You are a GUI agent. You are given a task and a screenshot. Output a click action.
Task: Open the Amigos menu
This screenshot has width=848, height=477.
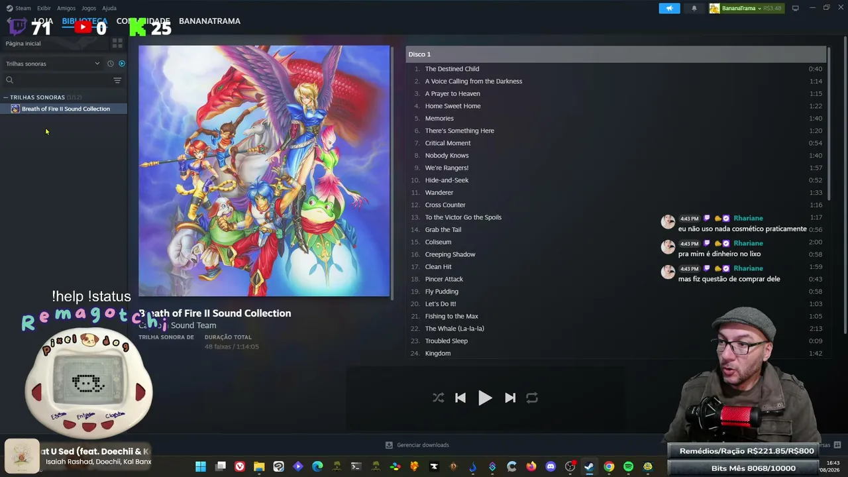pos(66,8)
